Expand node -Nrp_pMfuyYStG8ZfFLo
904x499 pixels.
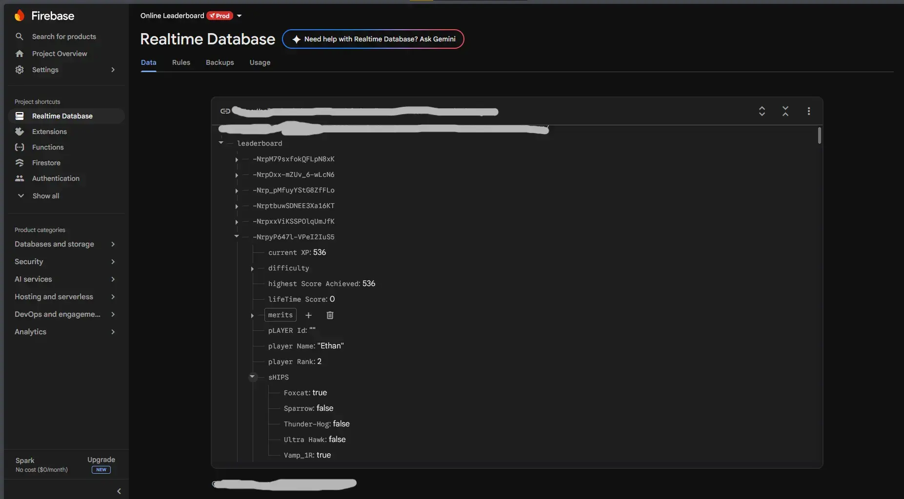pyautogui.click(x=237, y=191)
